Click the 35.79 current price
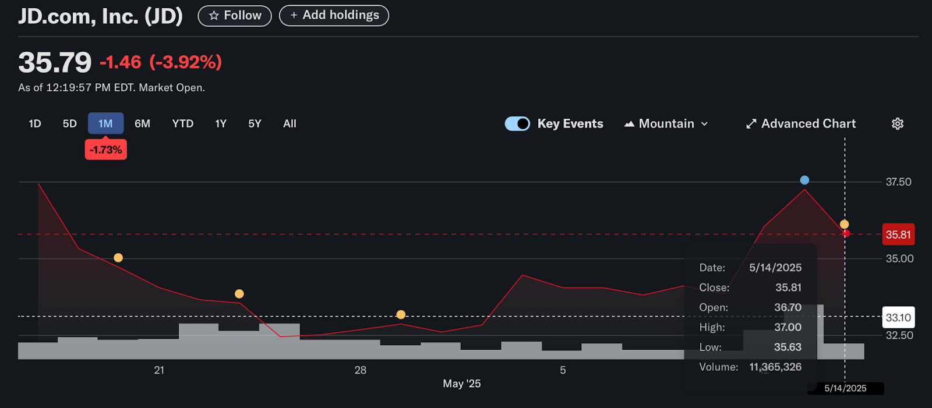 click(55, 62)
